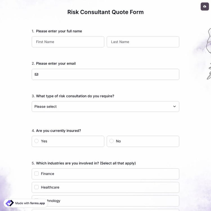The height and width of the screenshot is (211, 211).
Task: Click the 'Please select' placeholder text
Action: coord(46,107)
